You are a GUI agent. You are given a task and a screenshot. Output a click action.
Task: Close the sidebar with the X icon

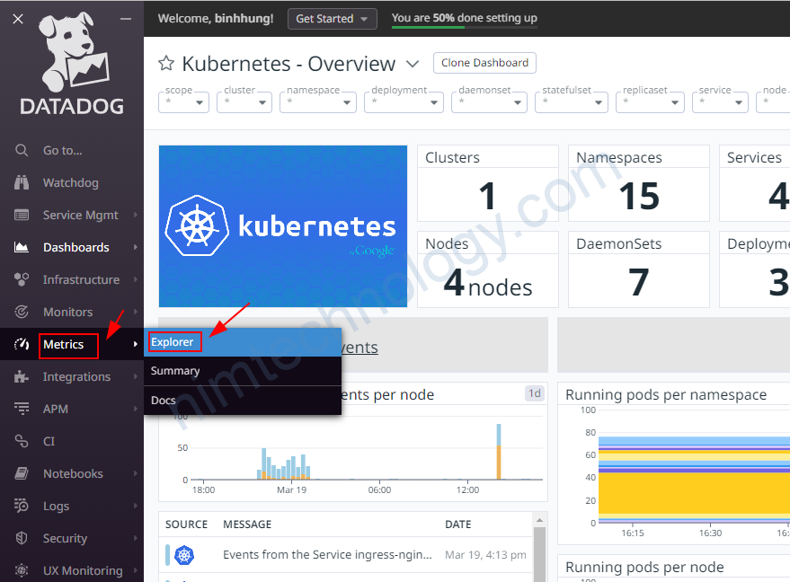click(x=18, y=18)
